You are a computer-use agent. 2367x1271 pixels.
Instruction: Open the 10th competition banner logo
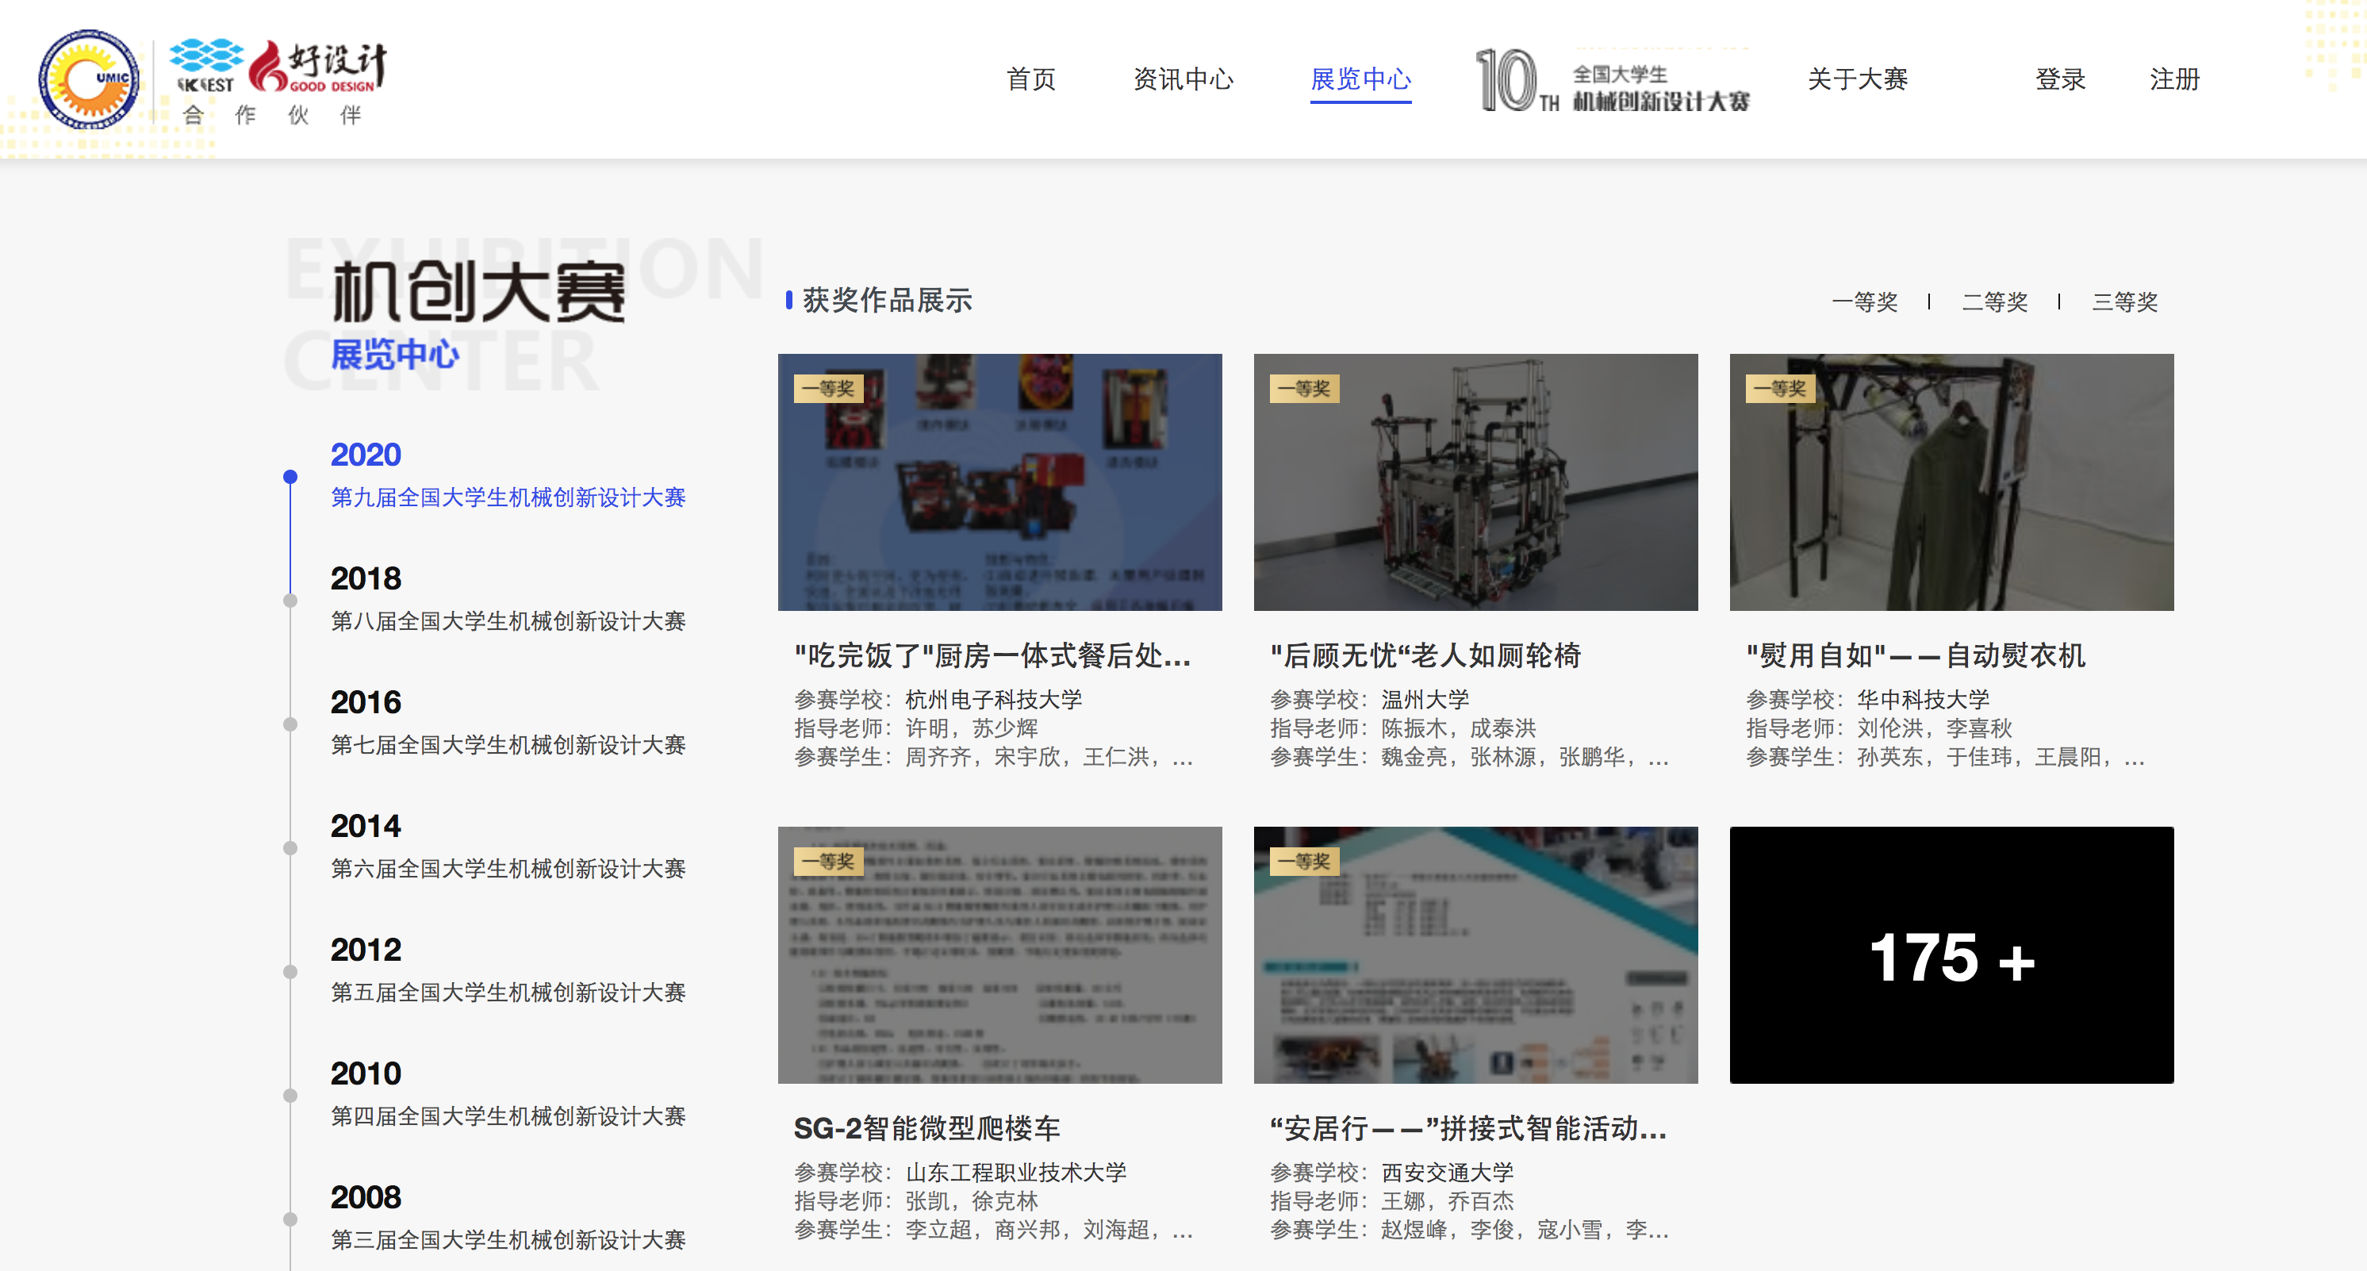click(1612, 80)
